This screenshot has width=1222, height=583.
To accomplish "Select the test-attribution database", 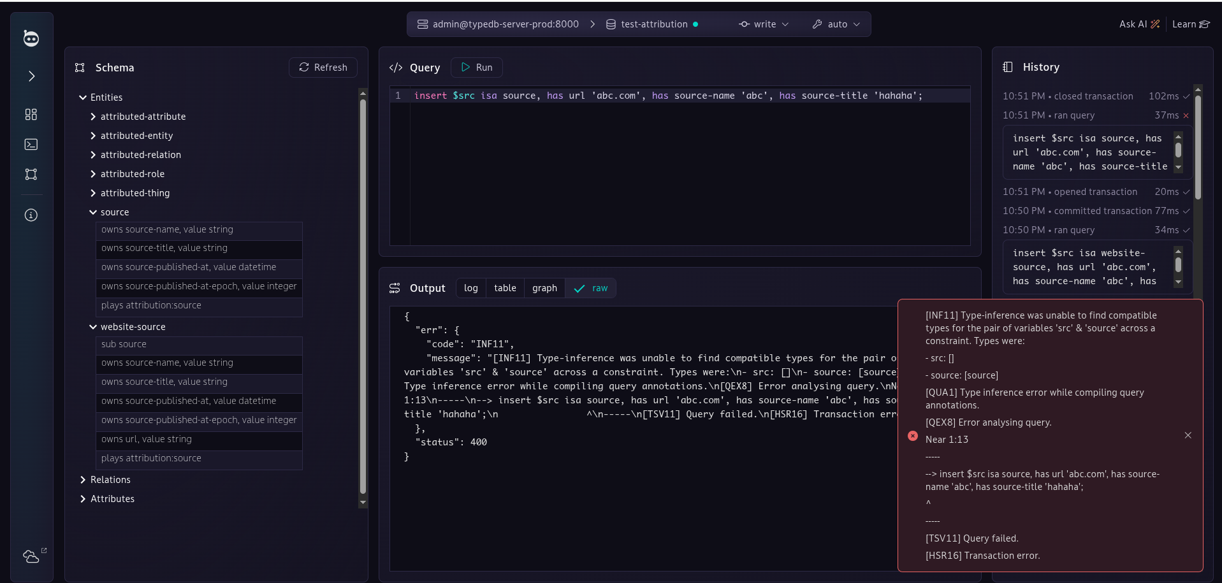I will (x=651, y=24).
